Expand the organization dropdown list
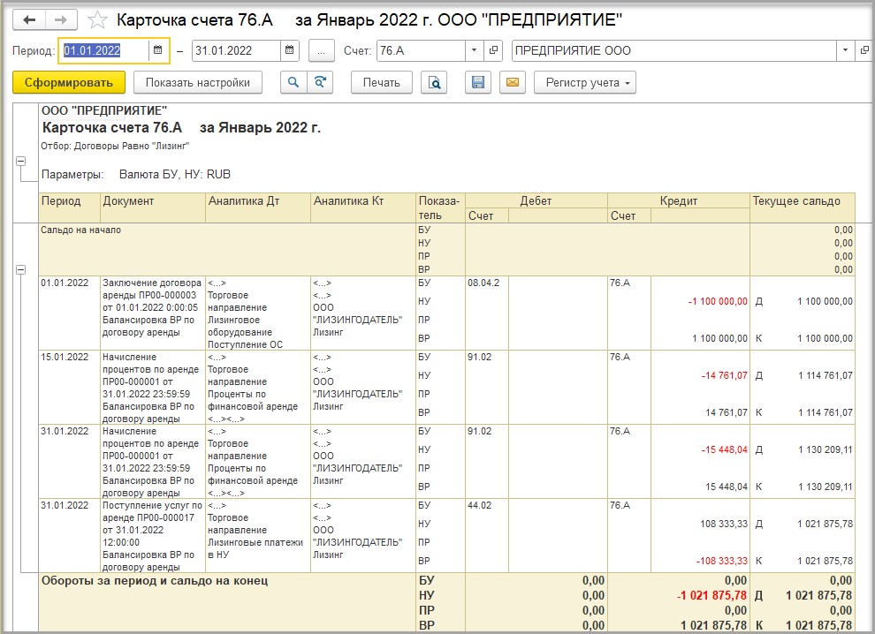 coord(846,50)
